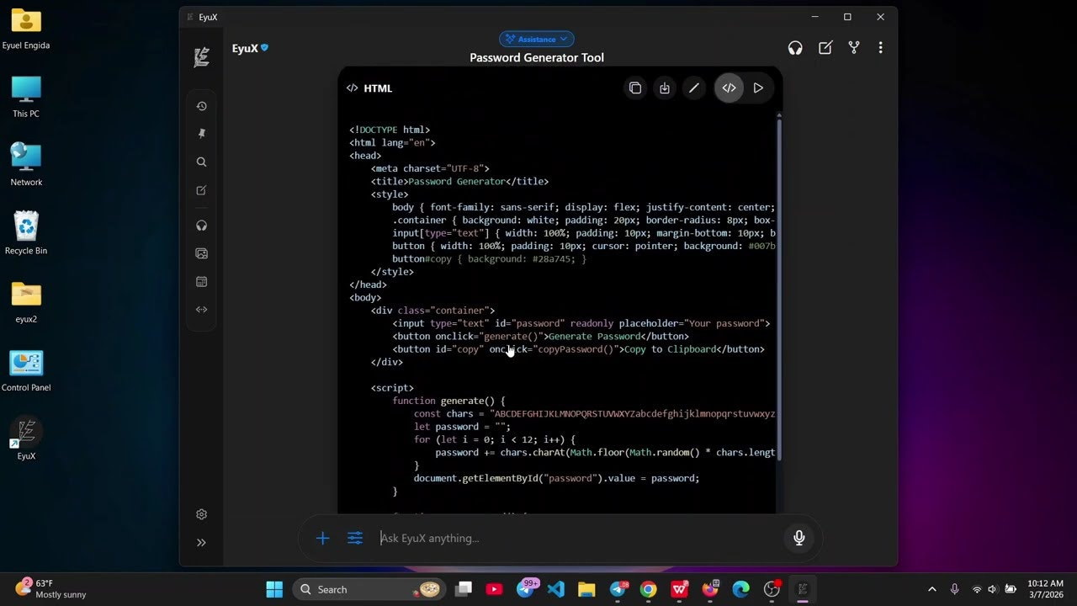
Task: Click the headphones icon in top bar
Action: click(x=795, y=48)
